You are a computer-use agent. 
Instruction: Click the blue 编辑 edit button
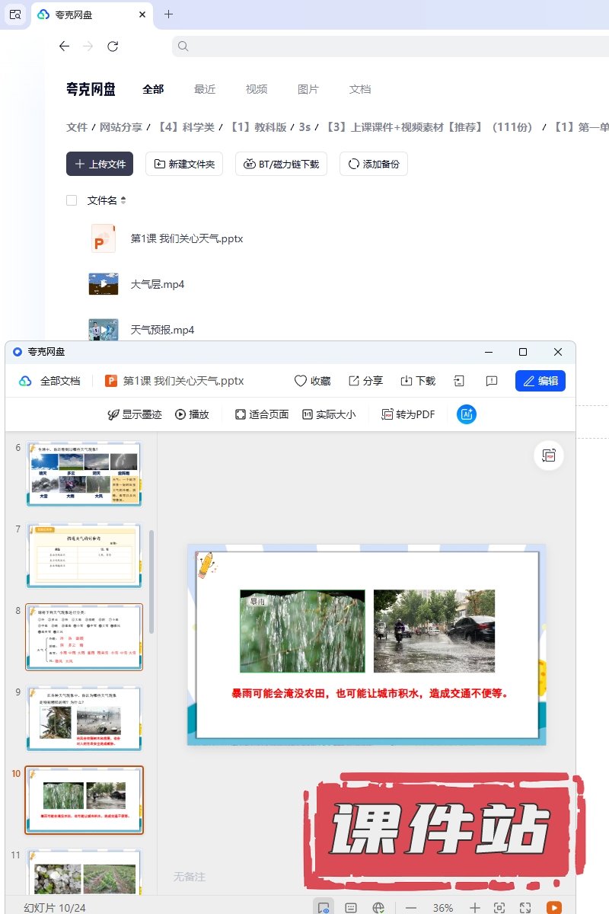(x=540, y=381)
